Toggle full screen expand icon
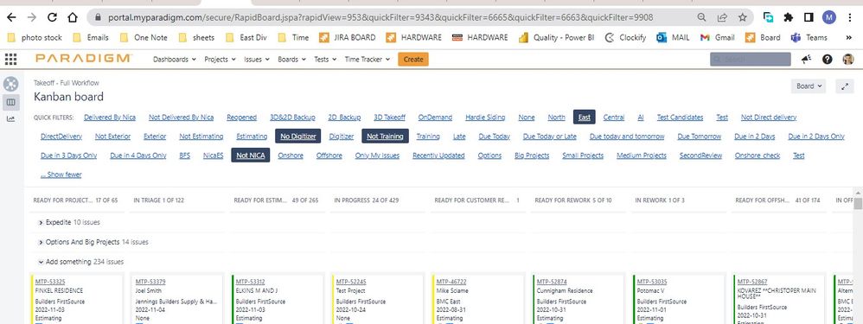Viewport: 863px width, 324px height. [844, 86]
